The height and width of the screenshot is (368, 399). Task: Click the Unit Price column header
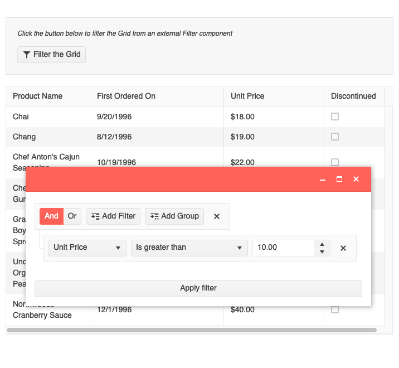tap(274, 96)
